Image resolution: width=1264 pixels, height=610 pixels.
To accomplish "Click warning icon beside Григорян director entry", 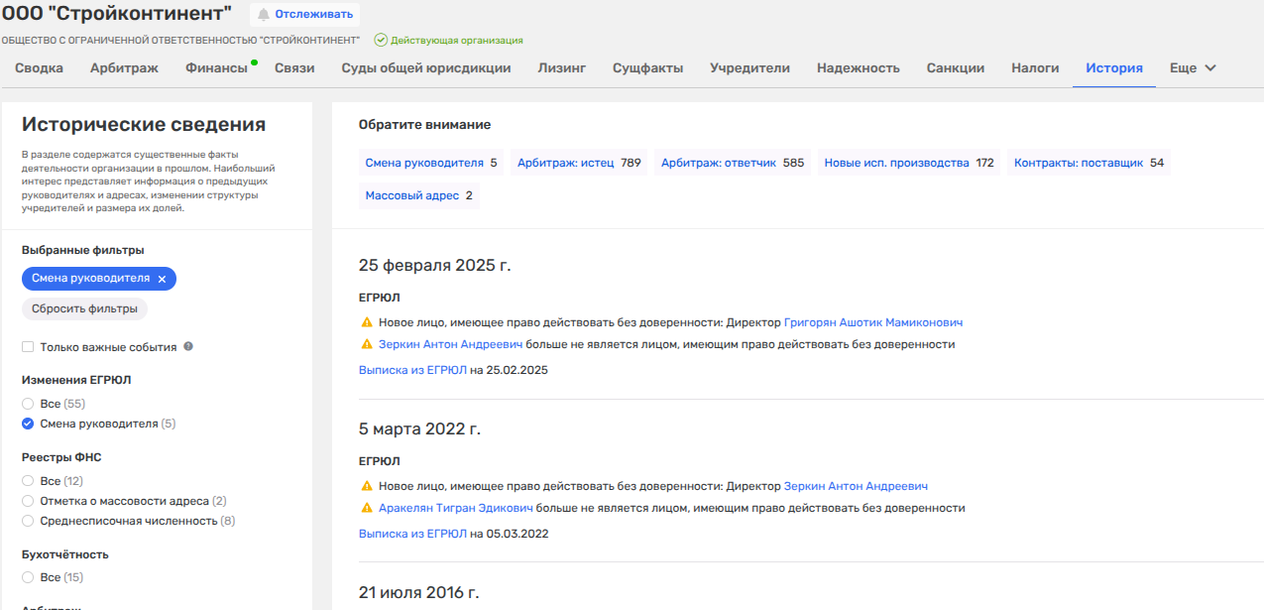I will (x=367, y=323).
